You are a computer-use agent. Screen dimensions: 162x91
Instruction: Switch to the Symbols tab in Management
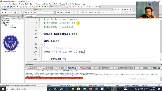(x=13, y=18)
